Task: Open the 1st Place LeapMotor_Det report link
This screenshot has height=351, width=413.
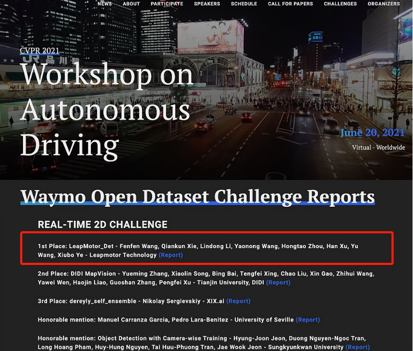Action: click(x=170, y=255)
